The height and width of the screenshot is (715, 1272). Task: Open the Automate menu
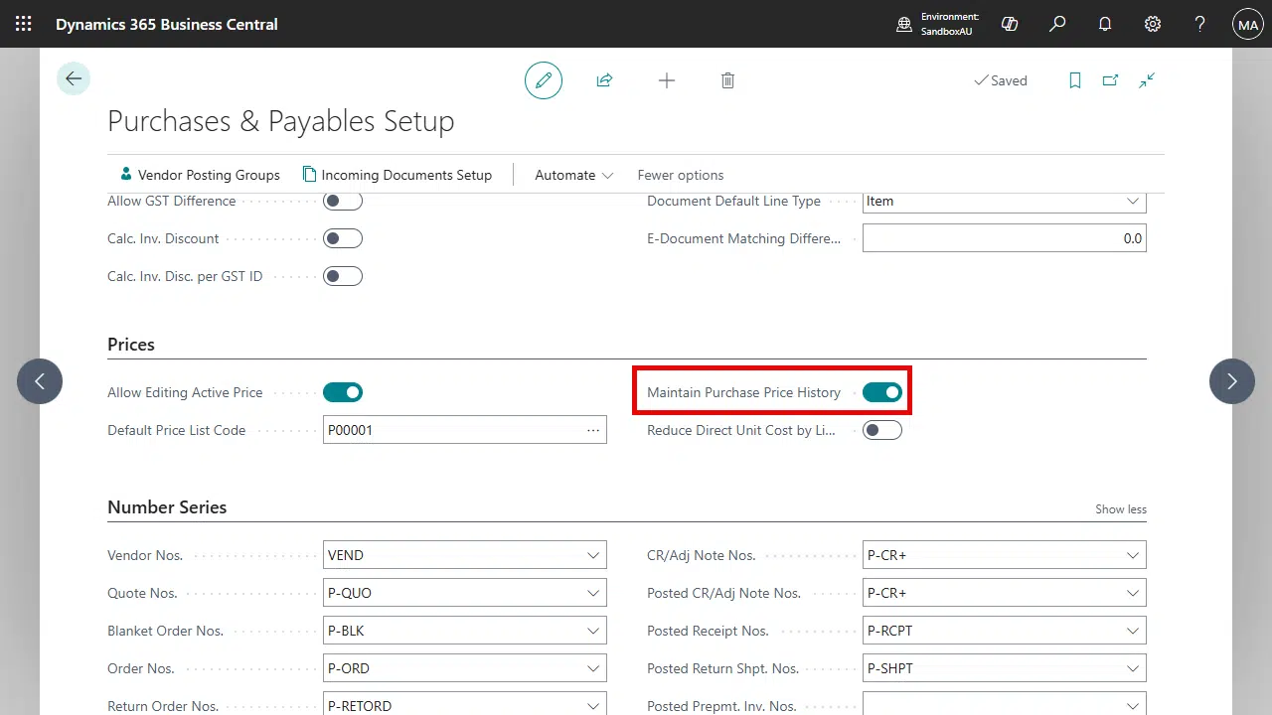click(x=573, y=175)
